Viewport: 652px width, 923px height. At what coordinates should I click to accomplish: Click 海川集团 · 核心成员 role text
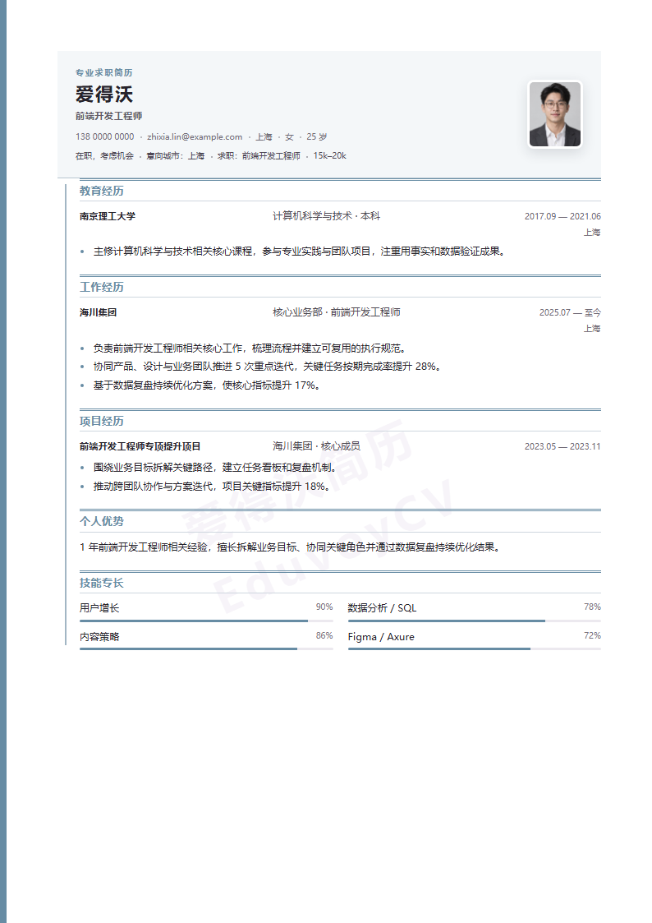point(316,446)
